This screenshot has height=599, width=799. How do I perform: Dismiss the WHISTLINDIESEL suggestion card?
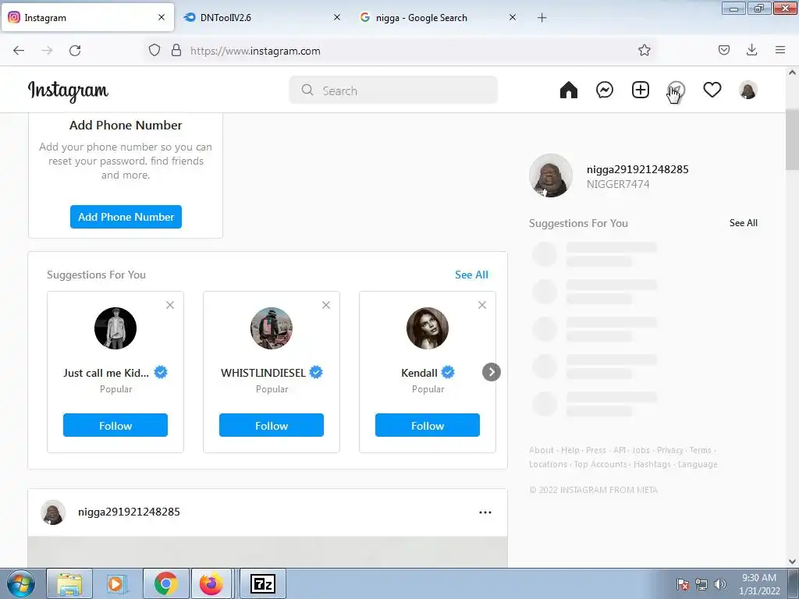coord(326,305)
